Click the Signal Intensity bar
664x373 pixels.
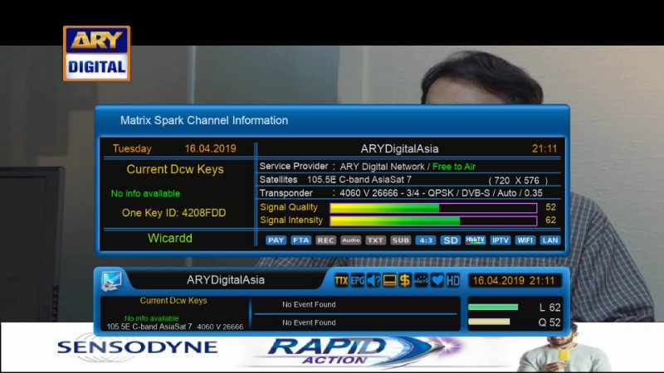point(432,220)
